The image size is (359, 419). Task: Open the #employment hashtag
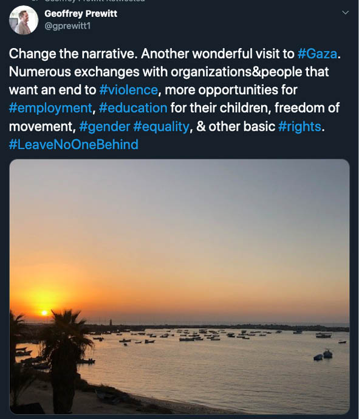(50, 108)
